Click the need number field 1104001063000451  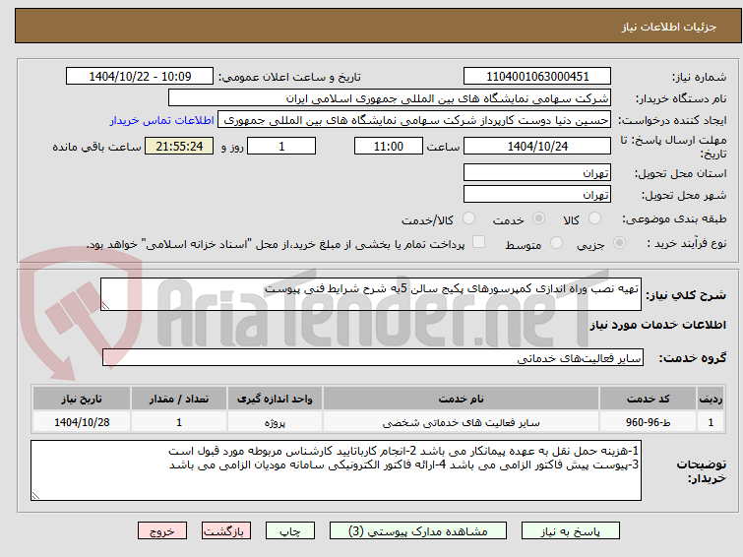(537, 77)
